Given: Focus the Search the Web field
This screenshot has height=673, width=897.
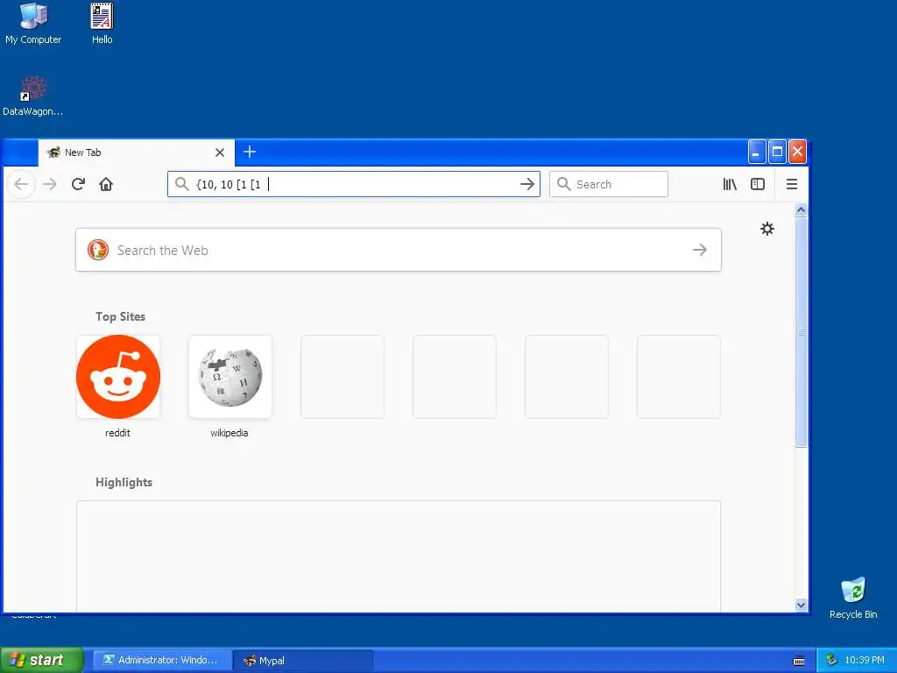Looking at the screenshot, I should 399,250.
